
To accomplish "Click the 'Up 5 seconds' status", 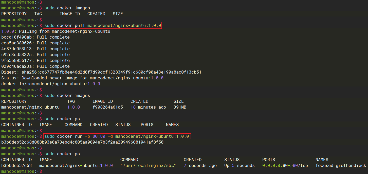I will [239, 166].
